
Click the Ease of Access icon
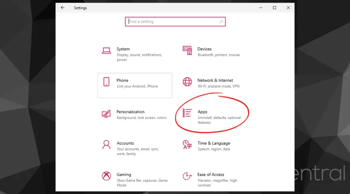coord(187,176)
